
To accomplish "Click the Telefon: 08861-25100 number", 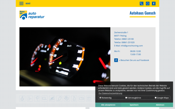I will [x=124, y=39].
